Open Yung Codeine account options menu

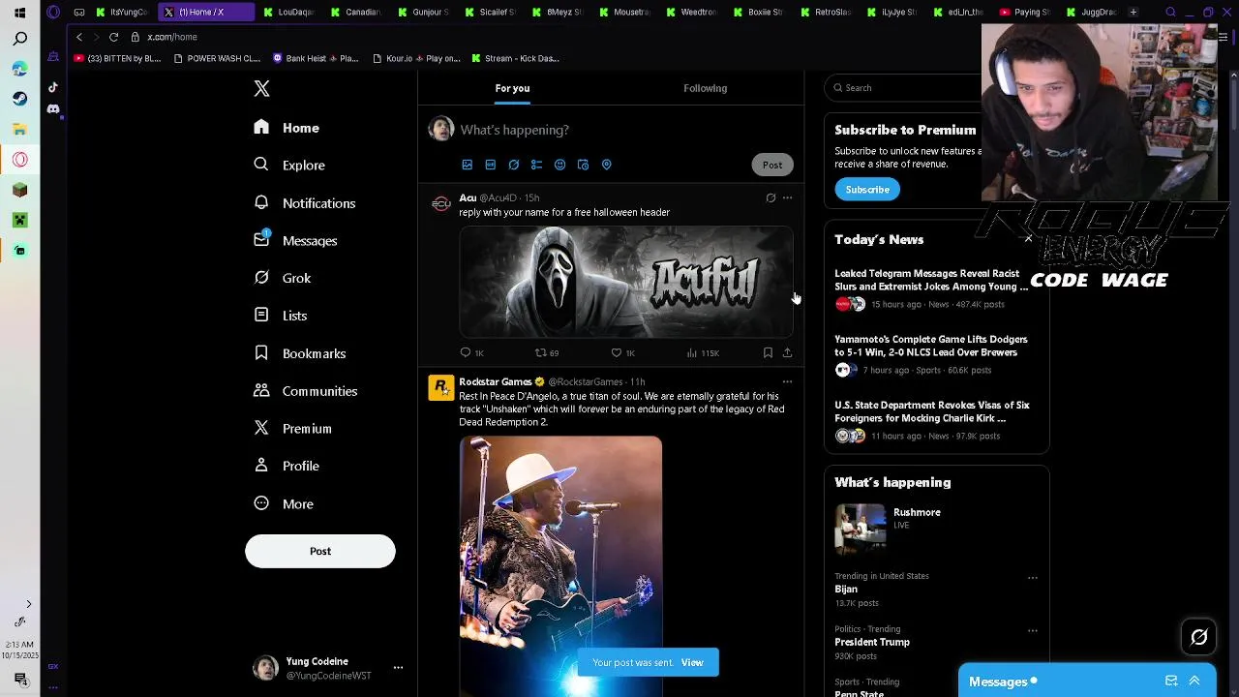(x=398, y=668)
